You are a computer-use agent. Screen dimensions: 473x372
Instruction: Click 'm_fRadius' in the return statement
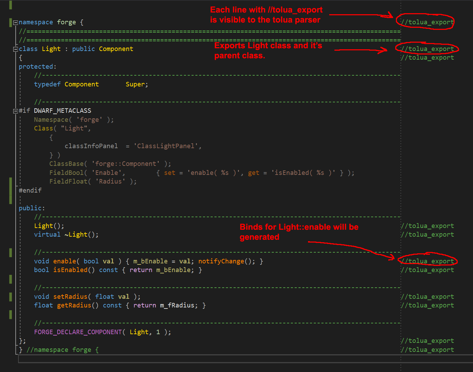tap(177, 305)
